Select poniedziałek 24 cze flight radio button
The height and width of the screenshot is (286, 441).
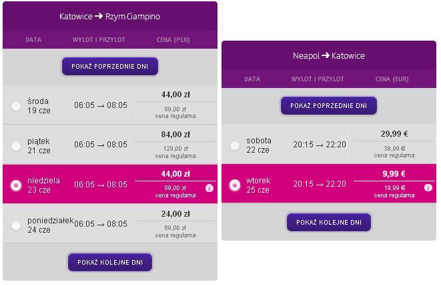coord(16,225)
